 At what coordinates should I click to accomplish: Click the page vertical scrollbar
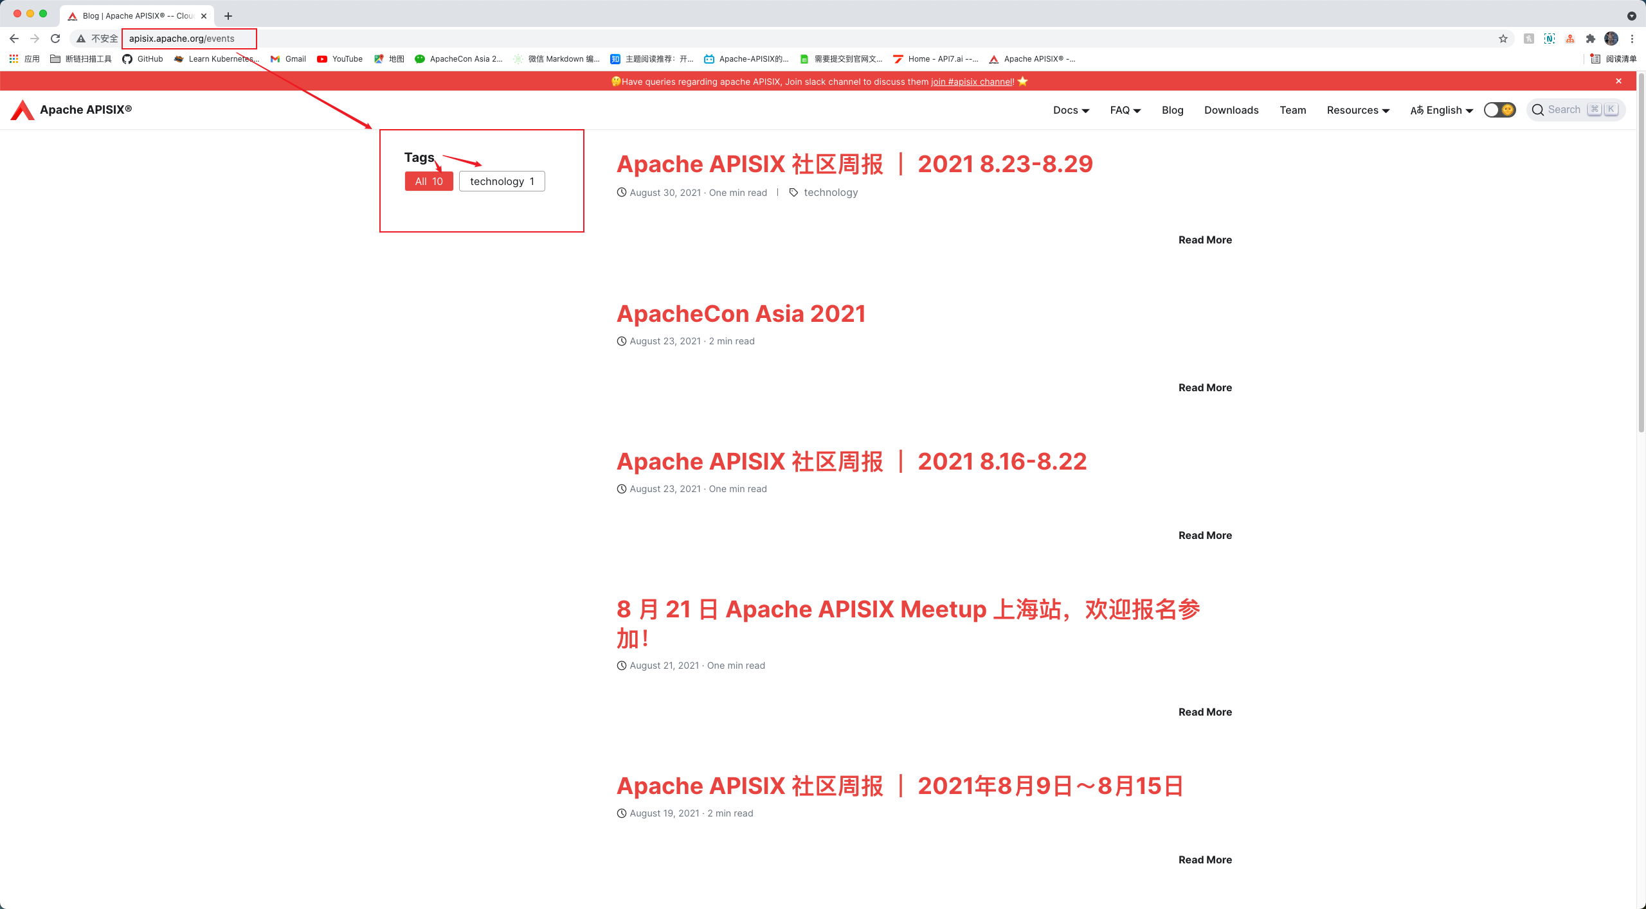click(x=1641, y=254)
